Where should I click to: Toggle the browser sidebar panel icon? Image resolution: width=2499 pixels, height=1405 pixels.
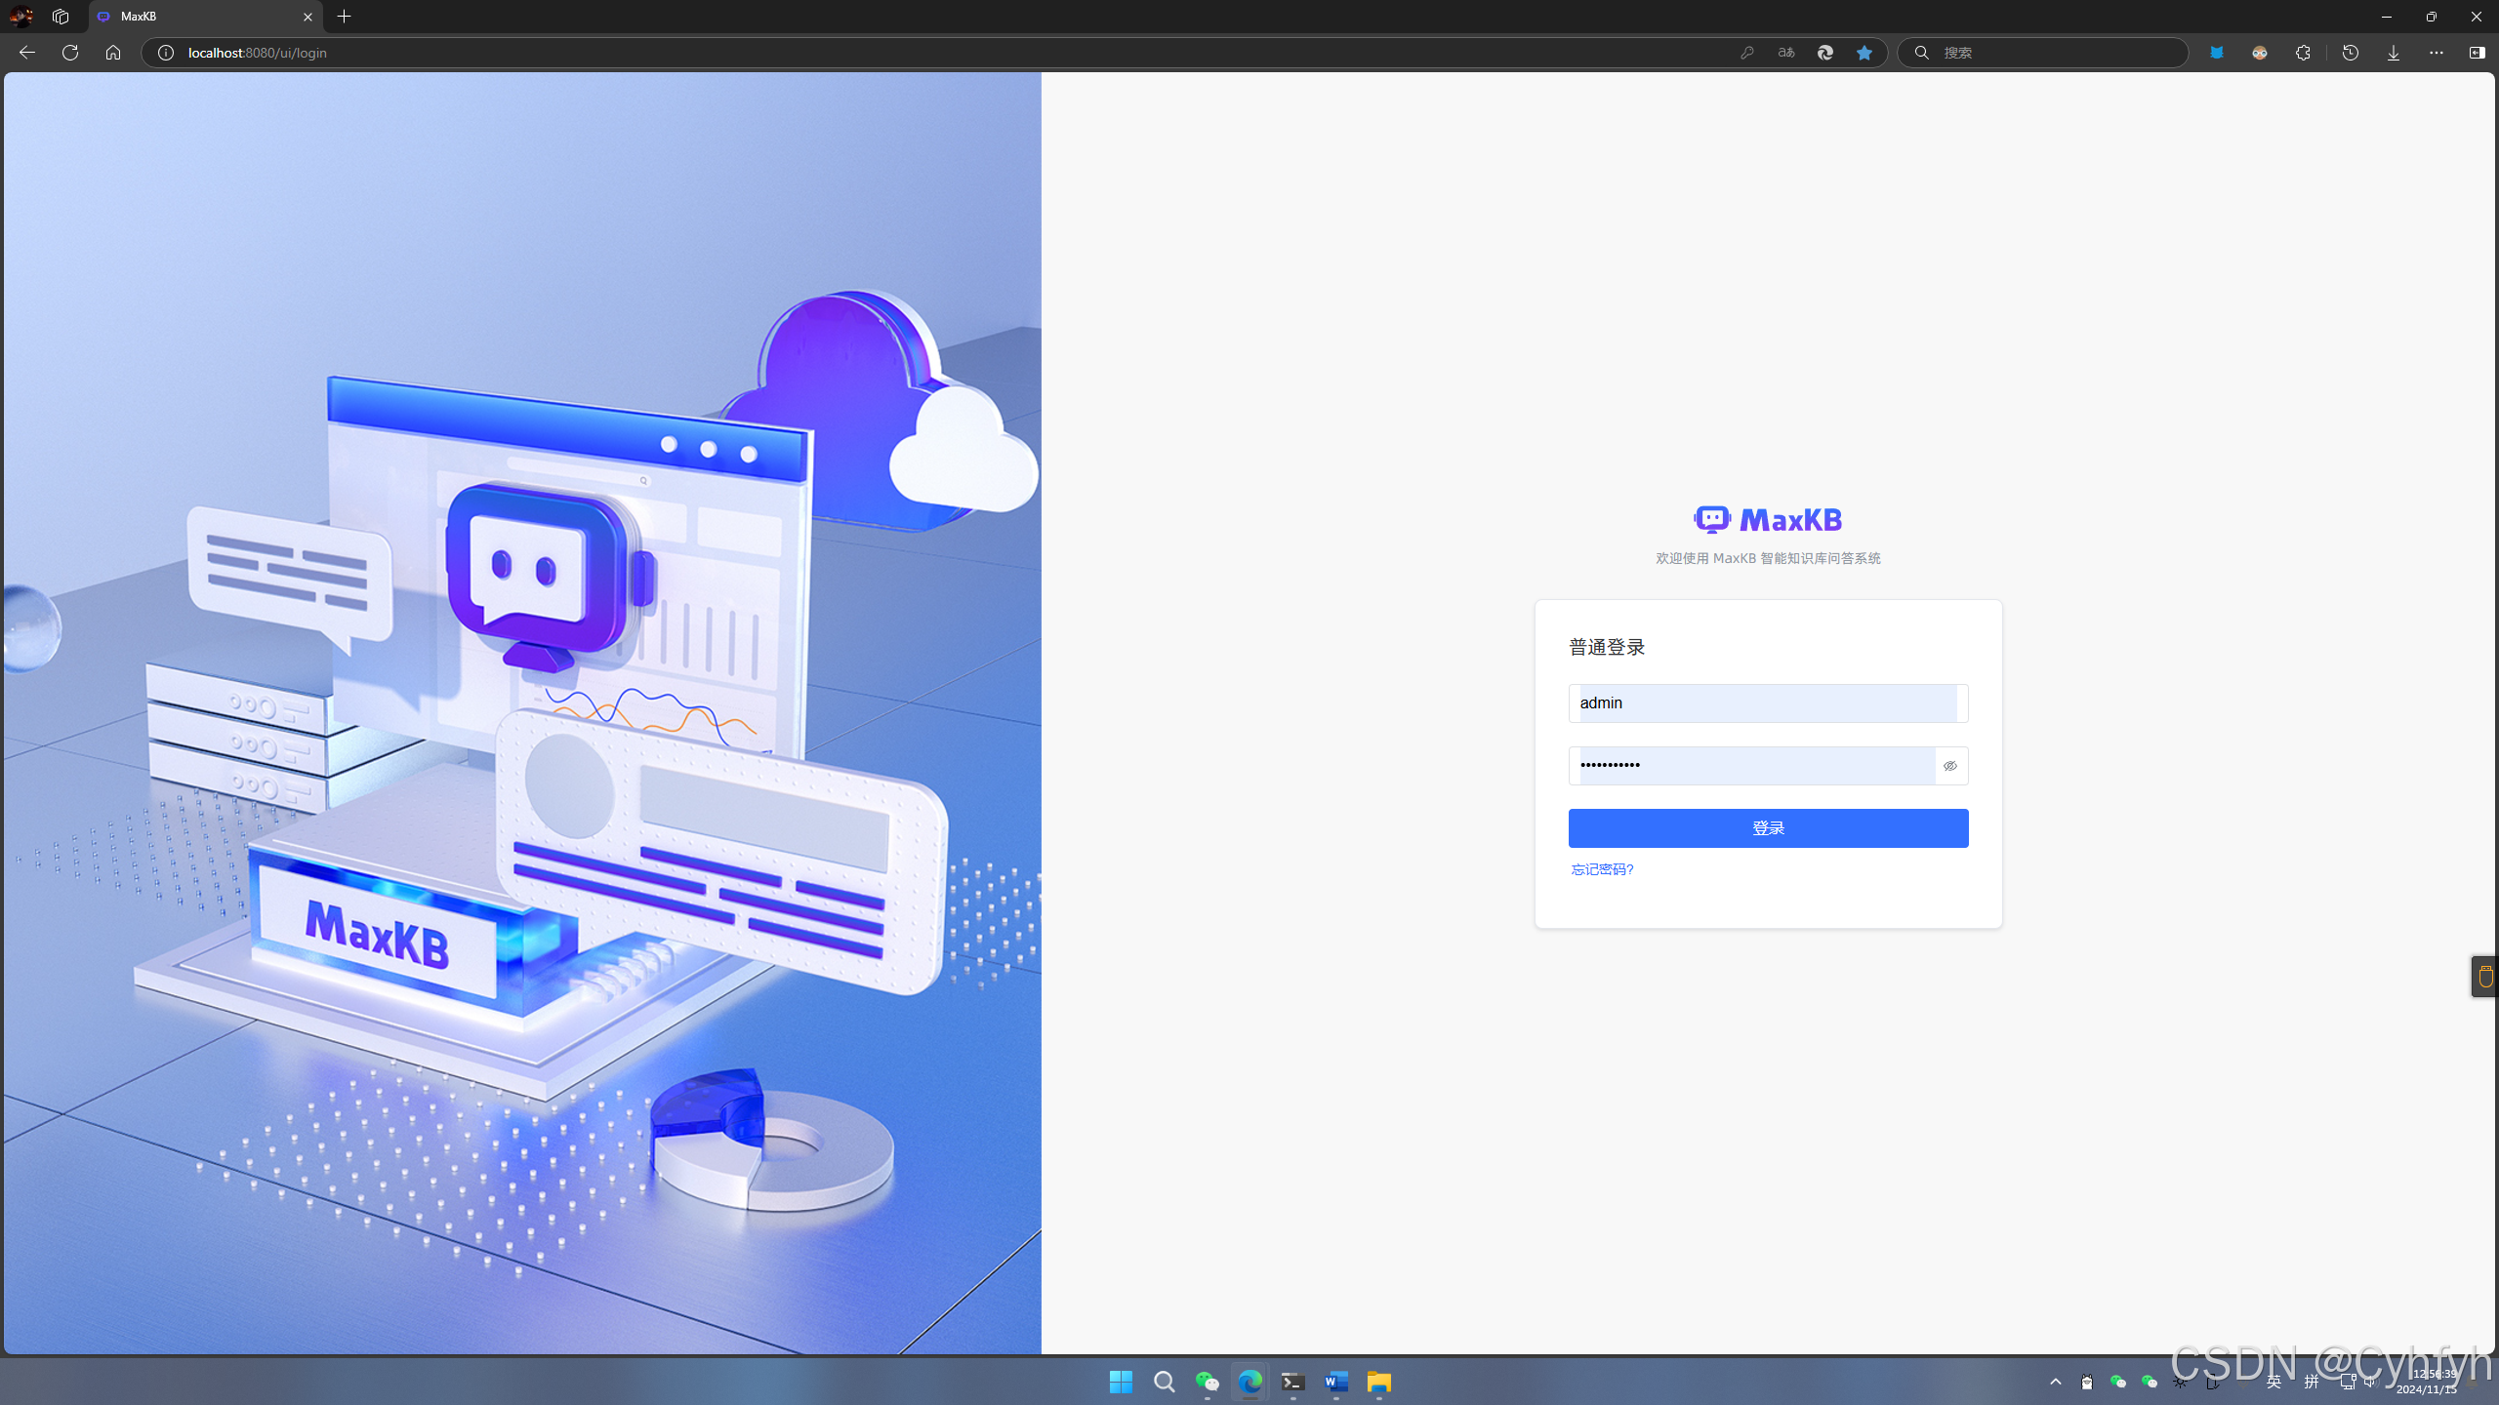pos(2478,53)
